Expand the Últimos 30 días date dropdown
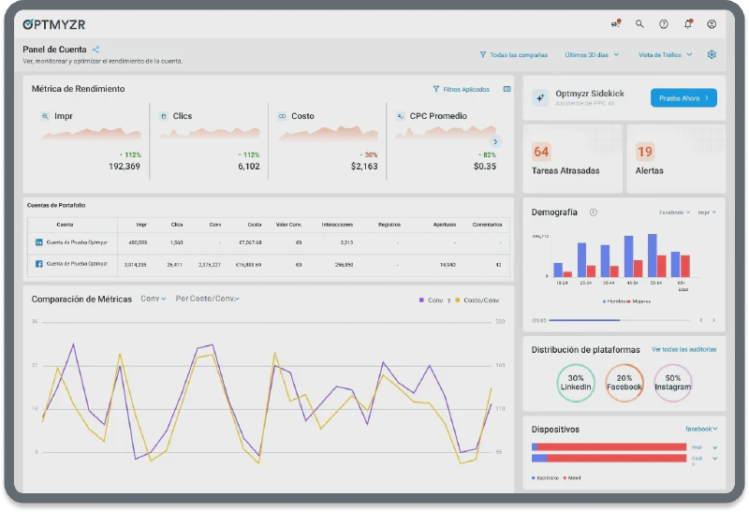749x512 pixels. [592, 54]
